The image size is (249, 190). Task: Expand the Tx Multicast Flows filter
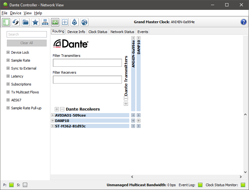[8, 92]
